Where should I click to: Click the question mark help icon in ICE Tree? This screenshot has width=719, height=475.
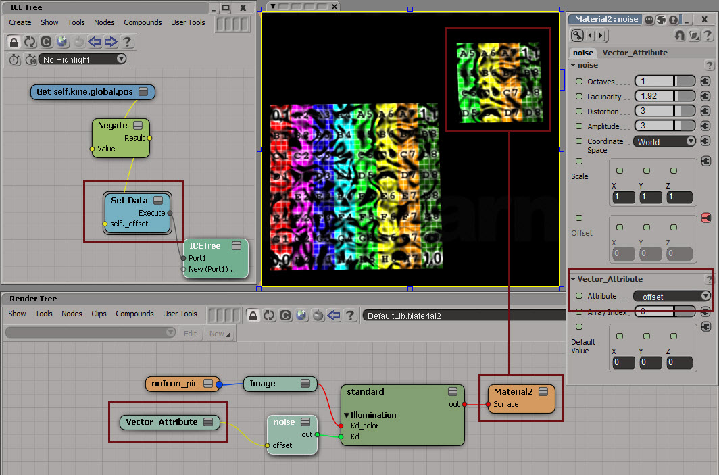coord(127,42)
